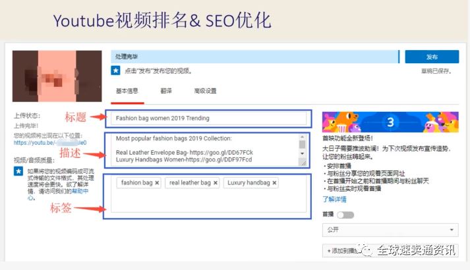Remove the real leather bag tag
The image size is (470, 270).
pyautogui.click(x=215, y=183)
